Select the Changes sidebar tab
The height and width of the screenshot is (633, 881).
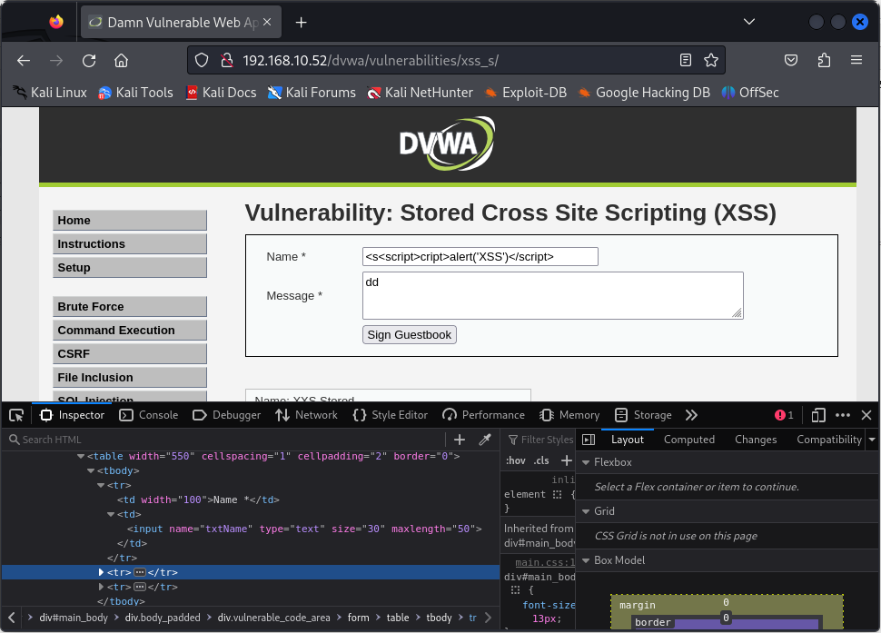(755, 440)
